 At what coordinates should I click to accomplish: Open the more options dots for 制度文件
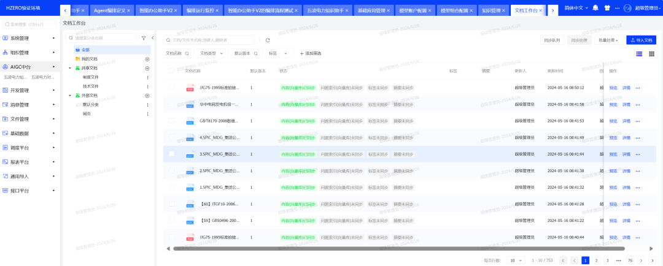click(x=147, y=77)
